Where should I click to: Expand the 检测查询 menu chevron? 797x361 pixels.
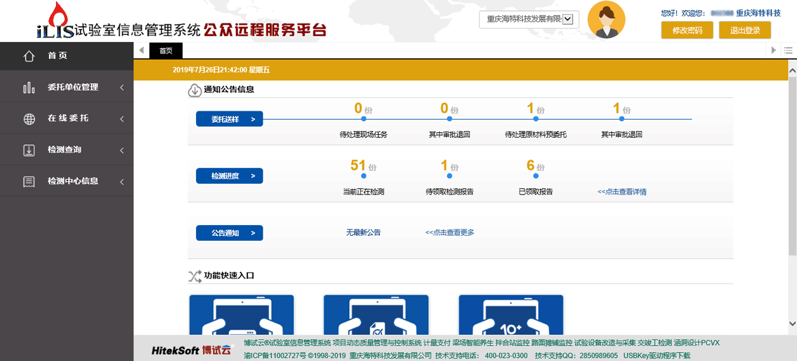(121, 150)
